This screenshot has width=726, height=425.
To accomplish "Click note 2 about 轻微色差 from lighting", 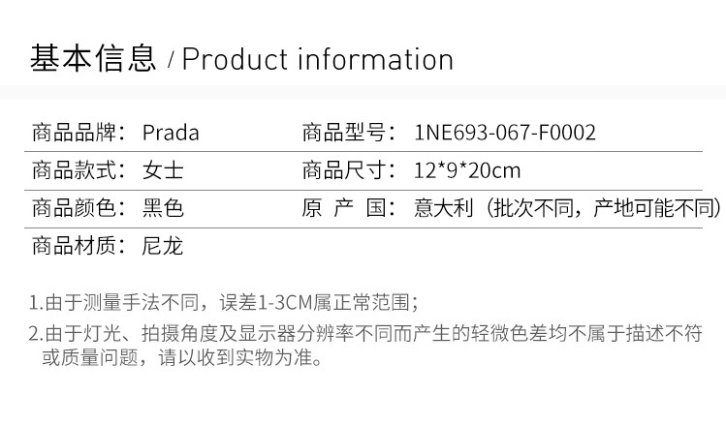I will (x=364, y=334).
